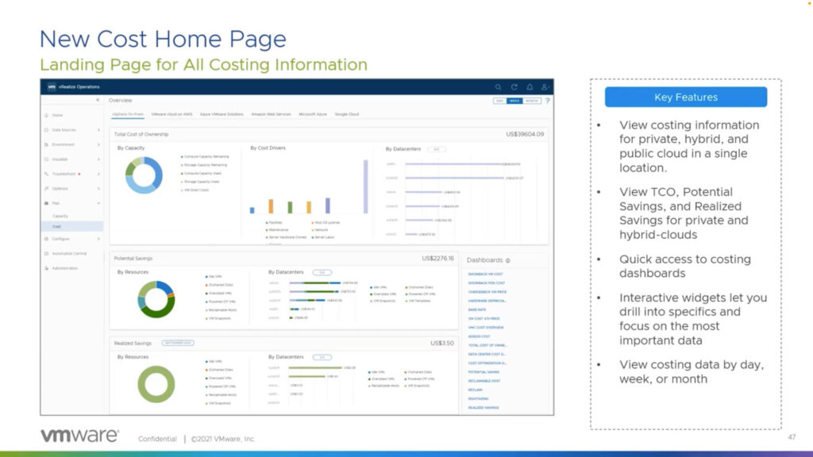Open the Showback Pod Cost dashboard link
This screenshot has width=813, height=457.
pyautogui.click(x=487, y=283)
